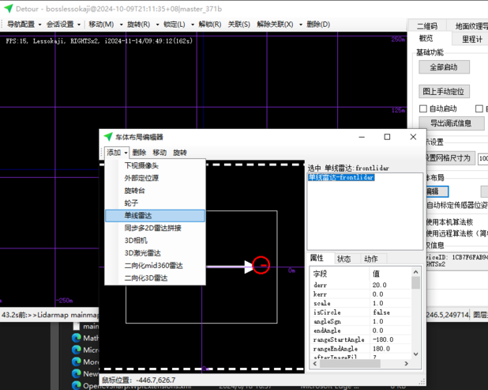Open the 导航配置 dropdown menu
488x390 pixels.
click(x=24, y=25)
